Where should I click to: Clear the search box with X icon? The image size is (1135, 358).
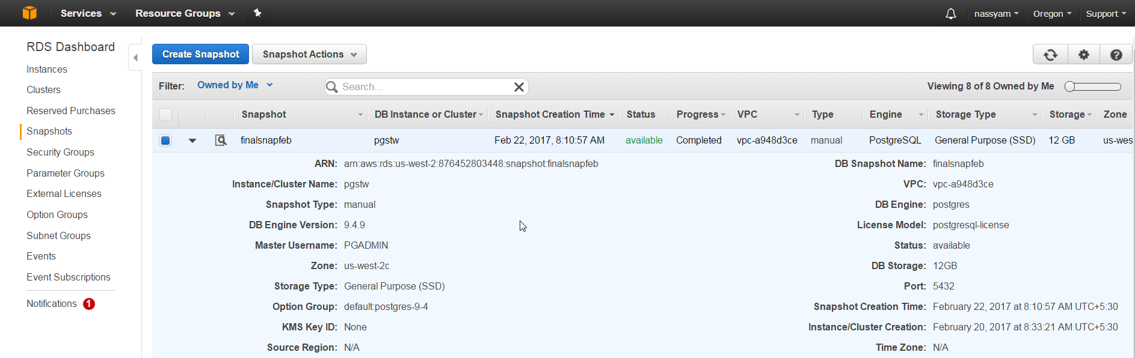point(519,87)
